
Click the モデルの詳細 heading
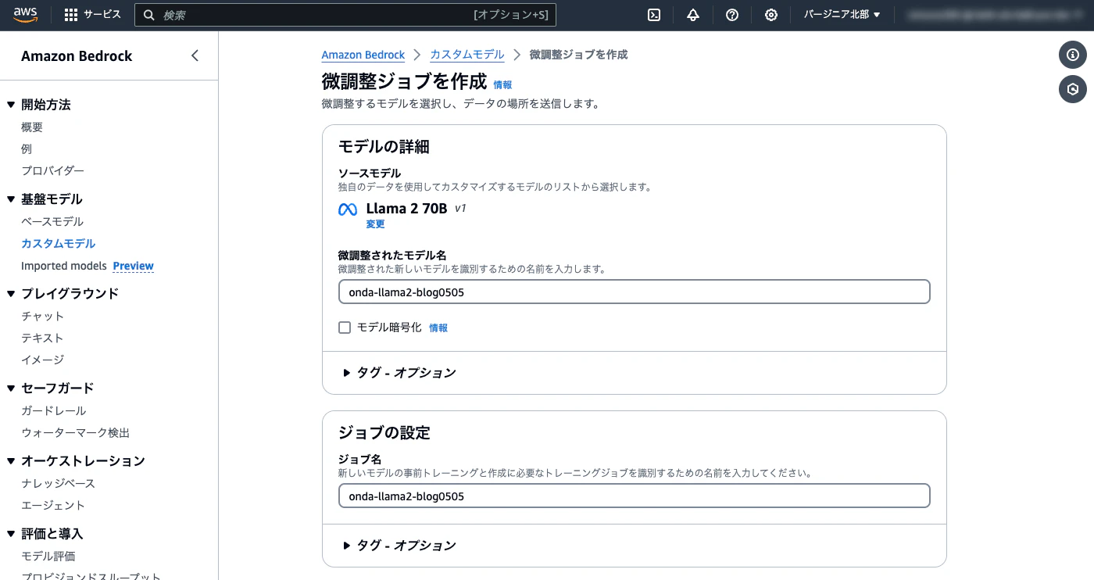[384, 147]
